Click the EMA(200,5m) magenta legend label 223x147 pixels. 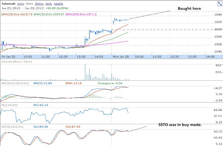tap(81, 14)
